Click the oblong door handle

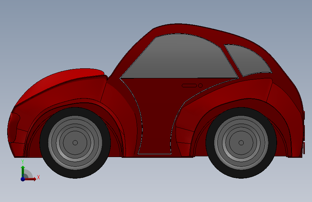[x=189, y=86]
